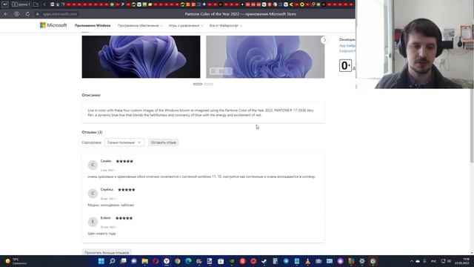Open Chat from the taskbar
Viewport: 474px width, 267px height.
[x=134, y=261]
